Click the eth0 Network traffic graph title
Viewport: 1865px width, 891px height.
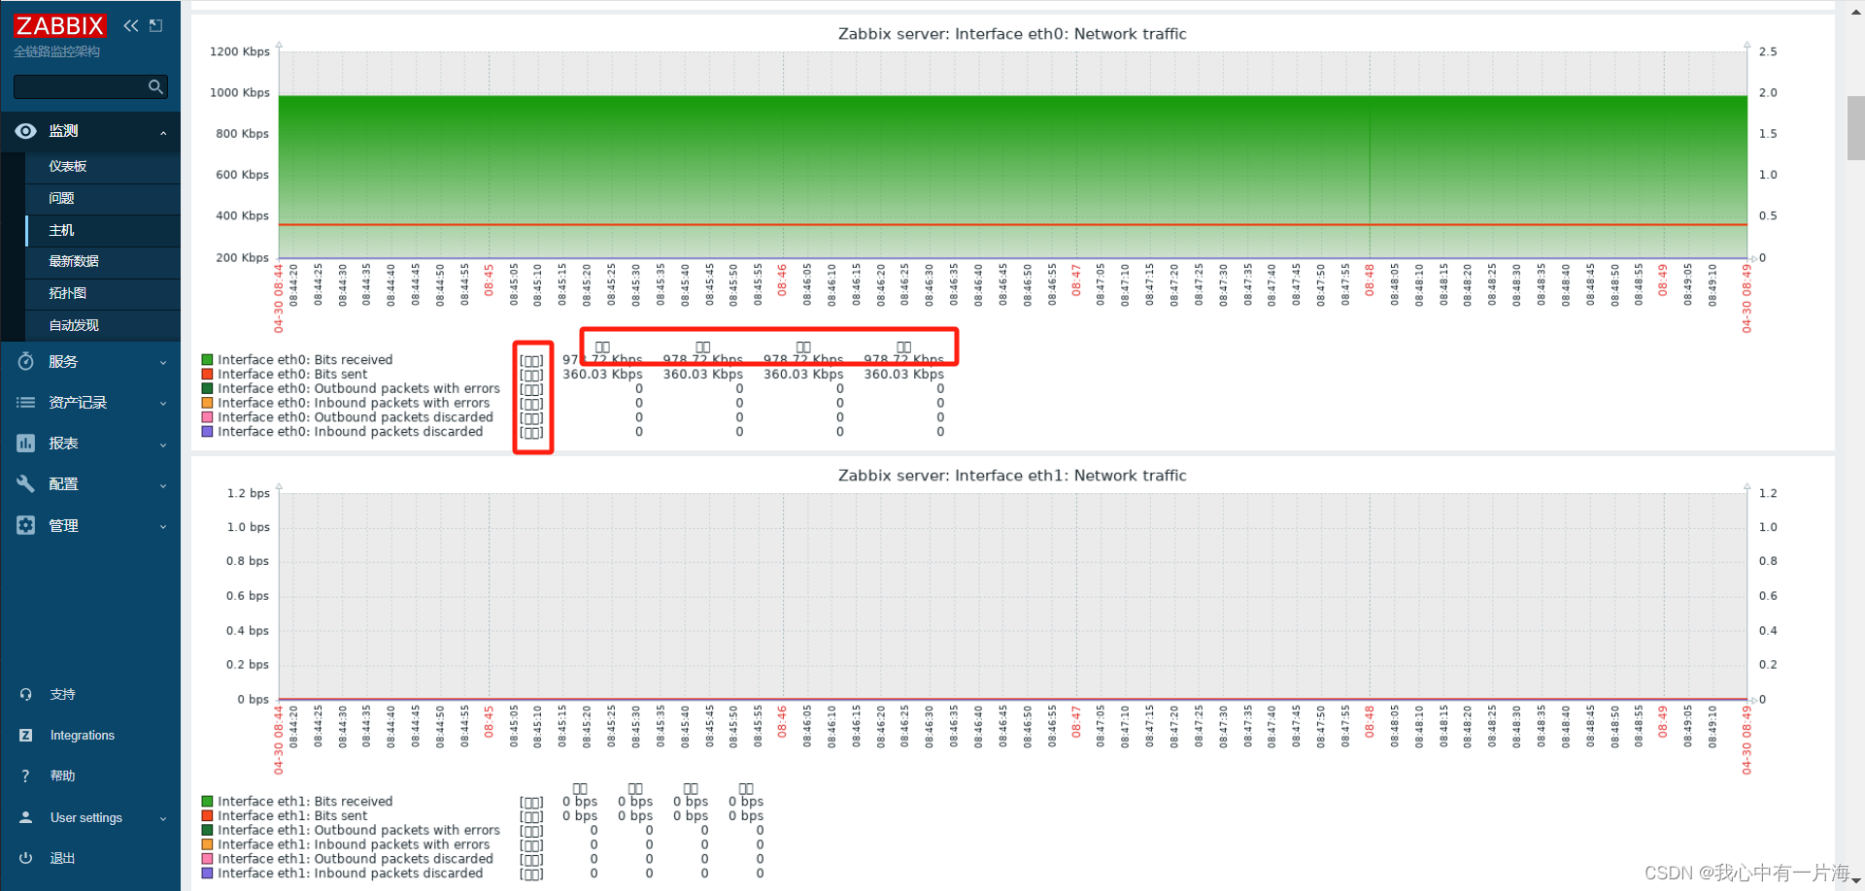(1012, 34)
